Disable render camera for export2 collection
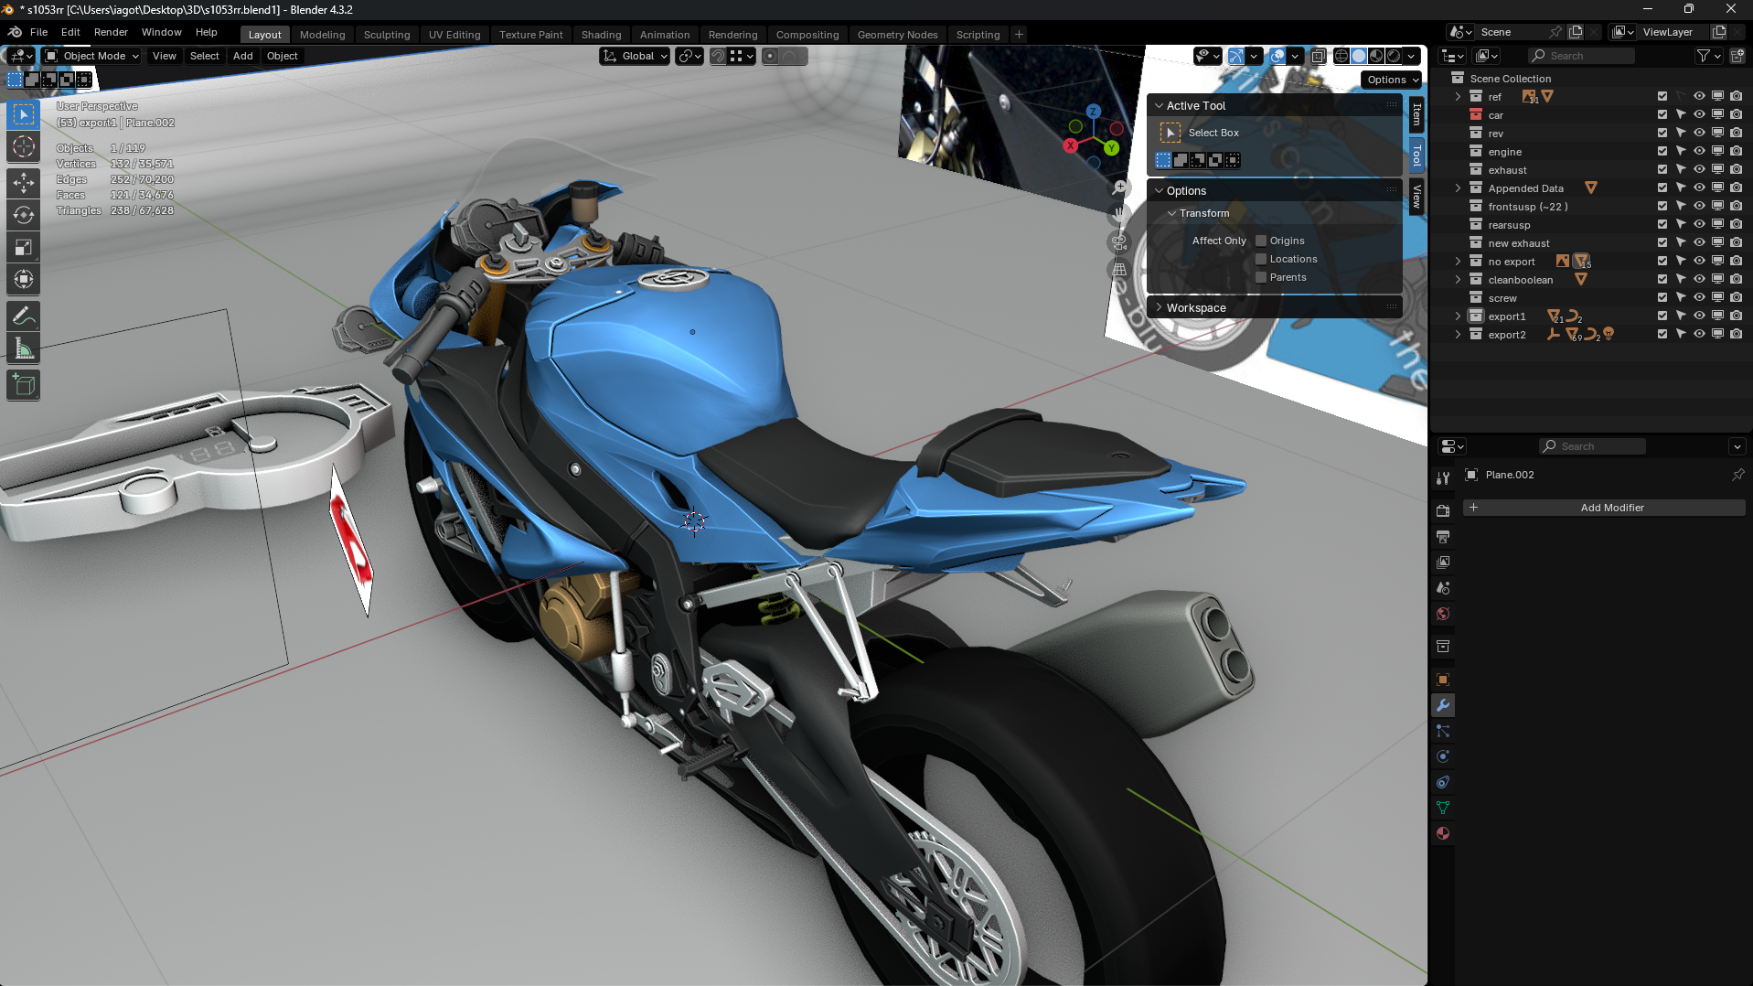Viewport: 1753px width, 986px height. point(1736,335)
